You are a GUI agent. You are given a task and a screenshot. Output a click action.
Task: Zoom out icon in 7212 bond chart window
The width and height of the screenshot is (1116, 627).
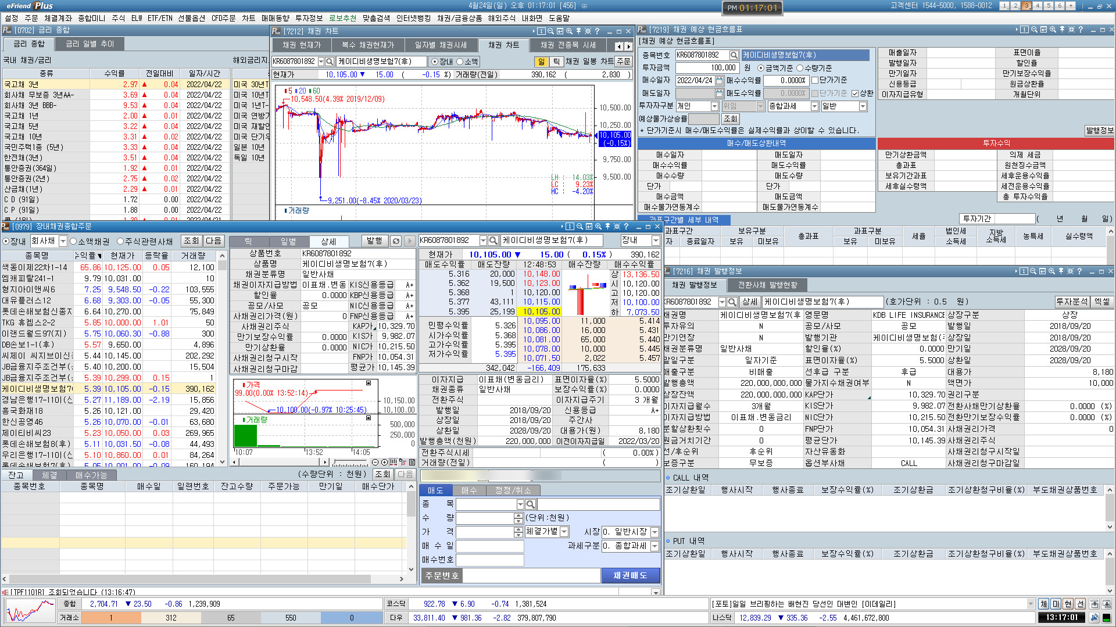550,31
